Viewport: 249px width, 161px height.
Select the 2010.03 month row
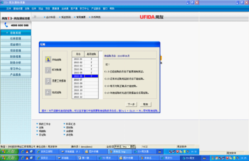(x=85, y=66)
